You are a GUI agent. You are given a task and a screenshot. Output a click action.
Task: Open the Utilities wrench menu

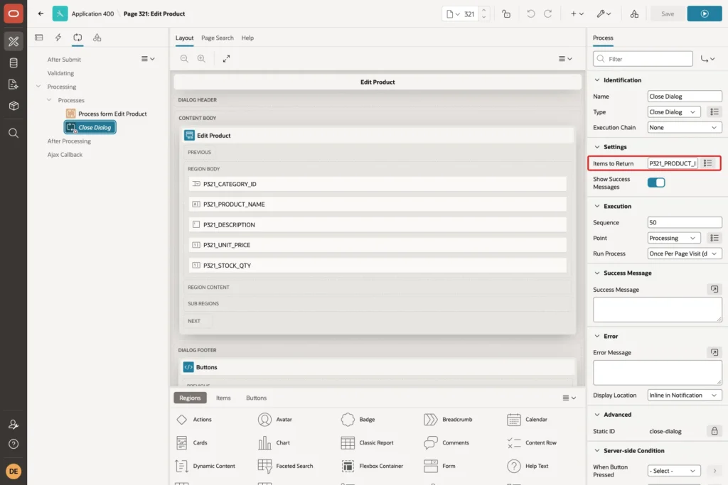tap(604, 14)
